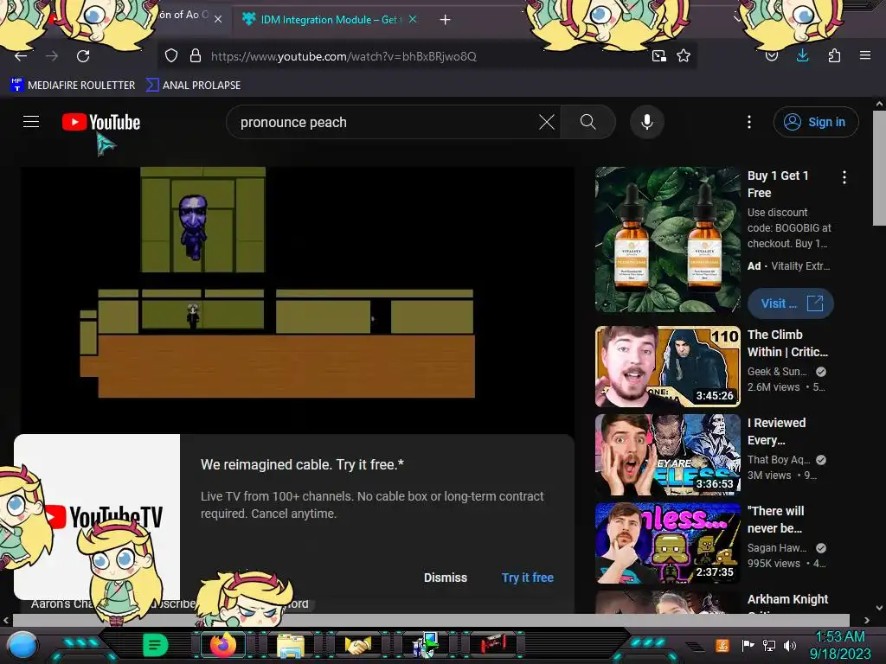Click the Visit button on the ad

pos(791,303)
